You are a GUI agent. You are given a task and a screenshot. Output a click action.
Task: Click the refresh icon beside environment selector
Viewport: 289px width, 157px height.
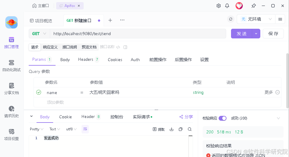[231, 19]
